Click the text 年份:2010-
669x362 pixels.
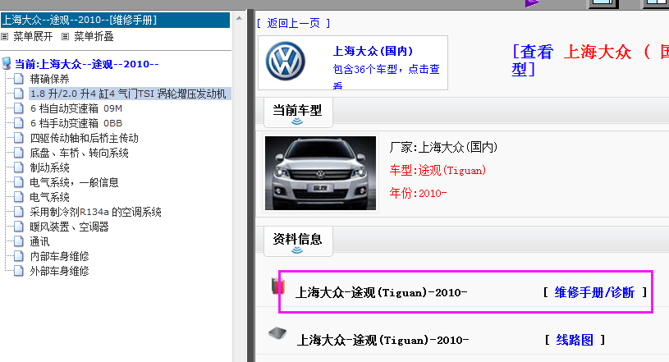[418, 193]
